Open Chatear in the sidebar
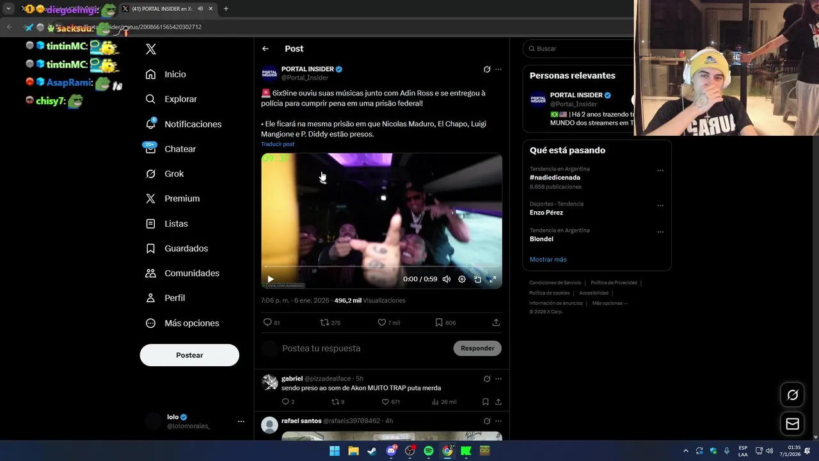 coord(170,149)
